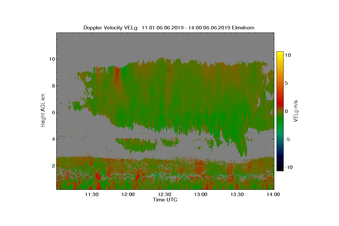Viewport: 339px width, 226px height.
Task: Click the height tick label '2'
Action: [53, 166]
